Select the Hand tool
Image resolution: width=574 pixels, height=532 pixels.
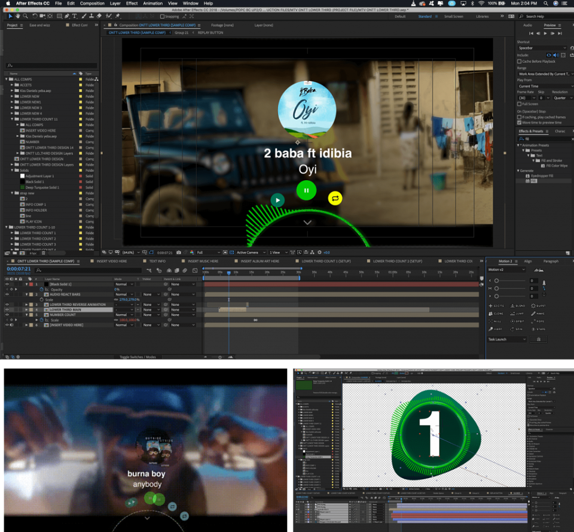click(x=17, y=16)
